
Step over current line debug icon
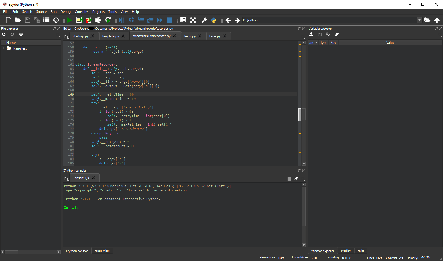131,20
